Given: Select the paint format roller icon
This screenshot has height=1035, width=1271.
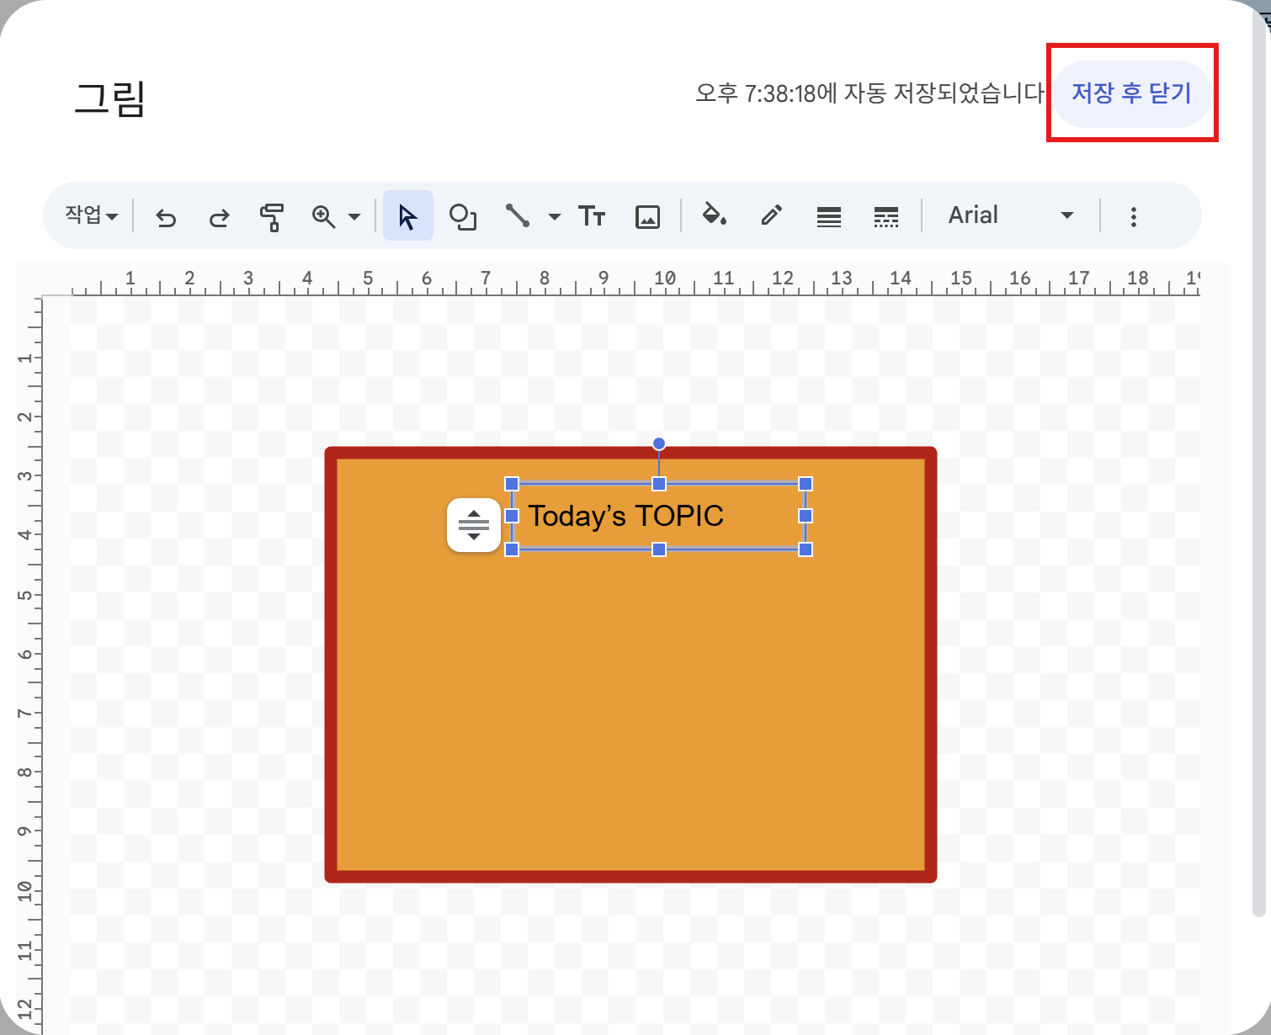Looking at the screenshot, I should pos(271,217).
